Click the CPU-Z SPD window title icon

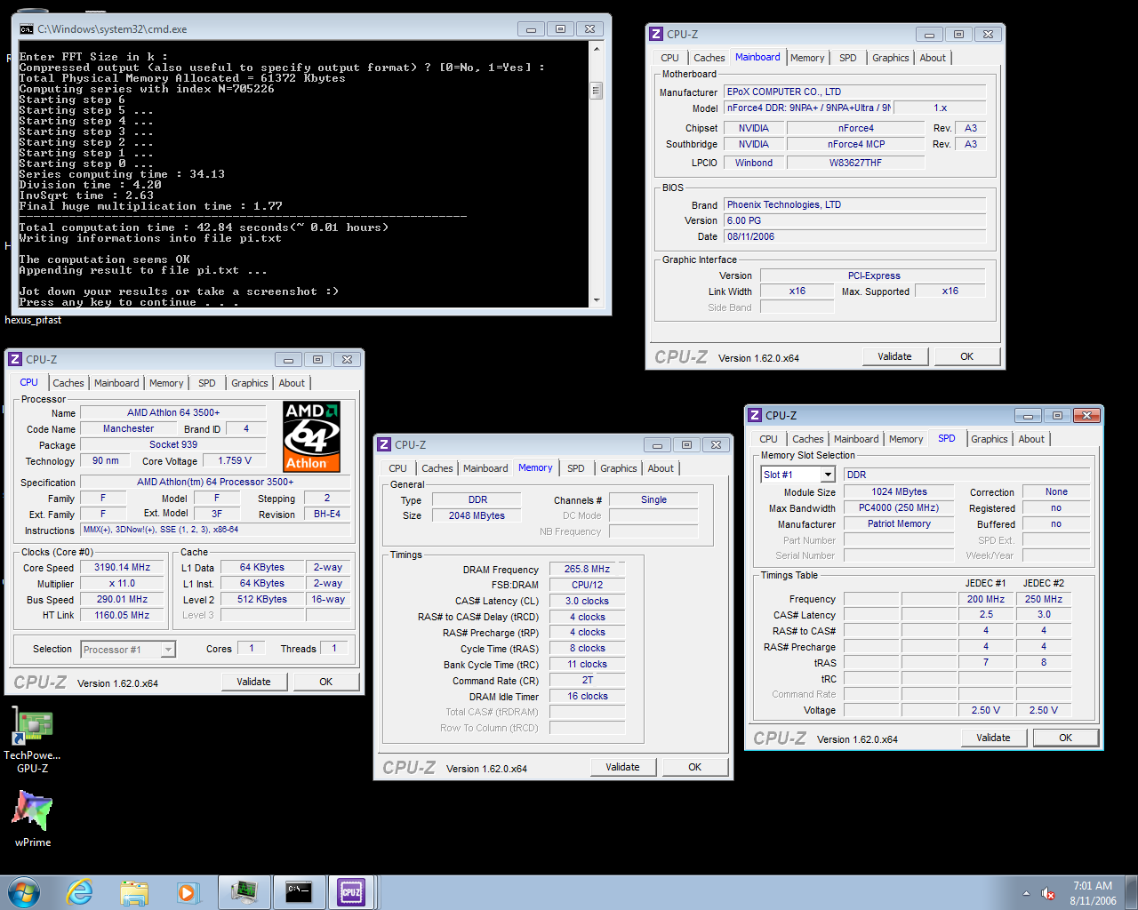[x=755, y=416]
